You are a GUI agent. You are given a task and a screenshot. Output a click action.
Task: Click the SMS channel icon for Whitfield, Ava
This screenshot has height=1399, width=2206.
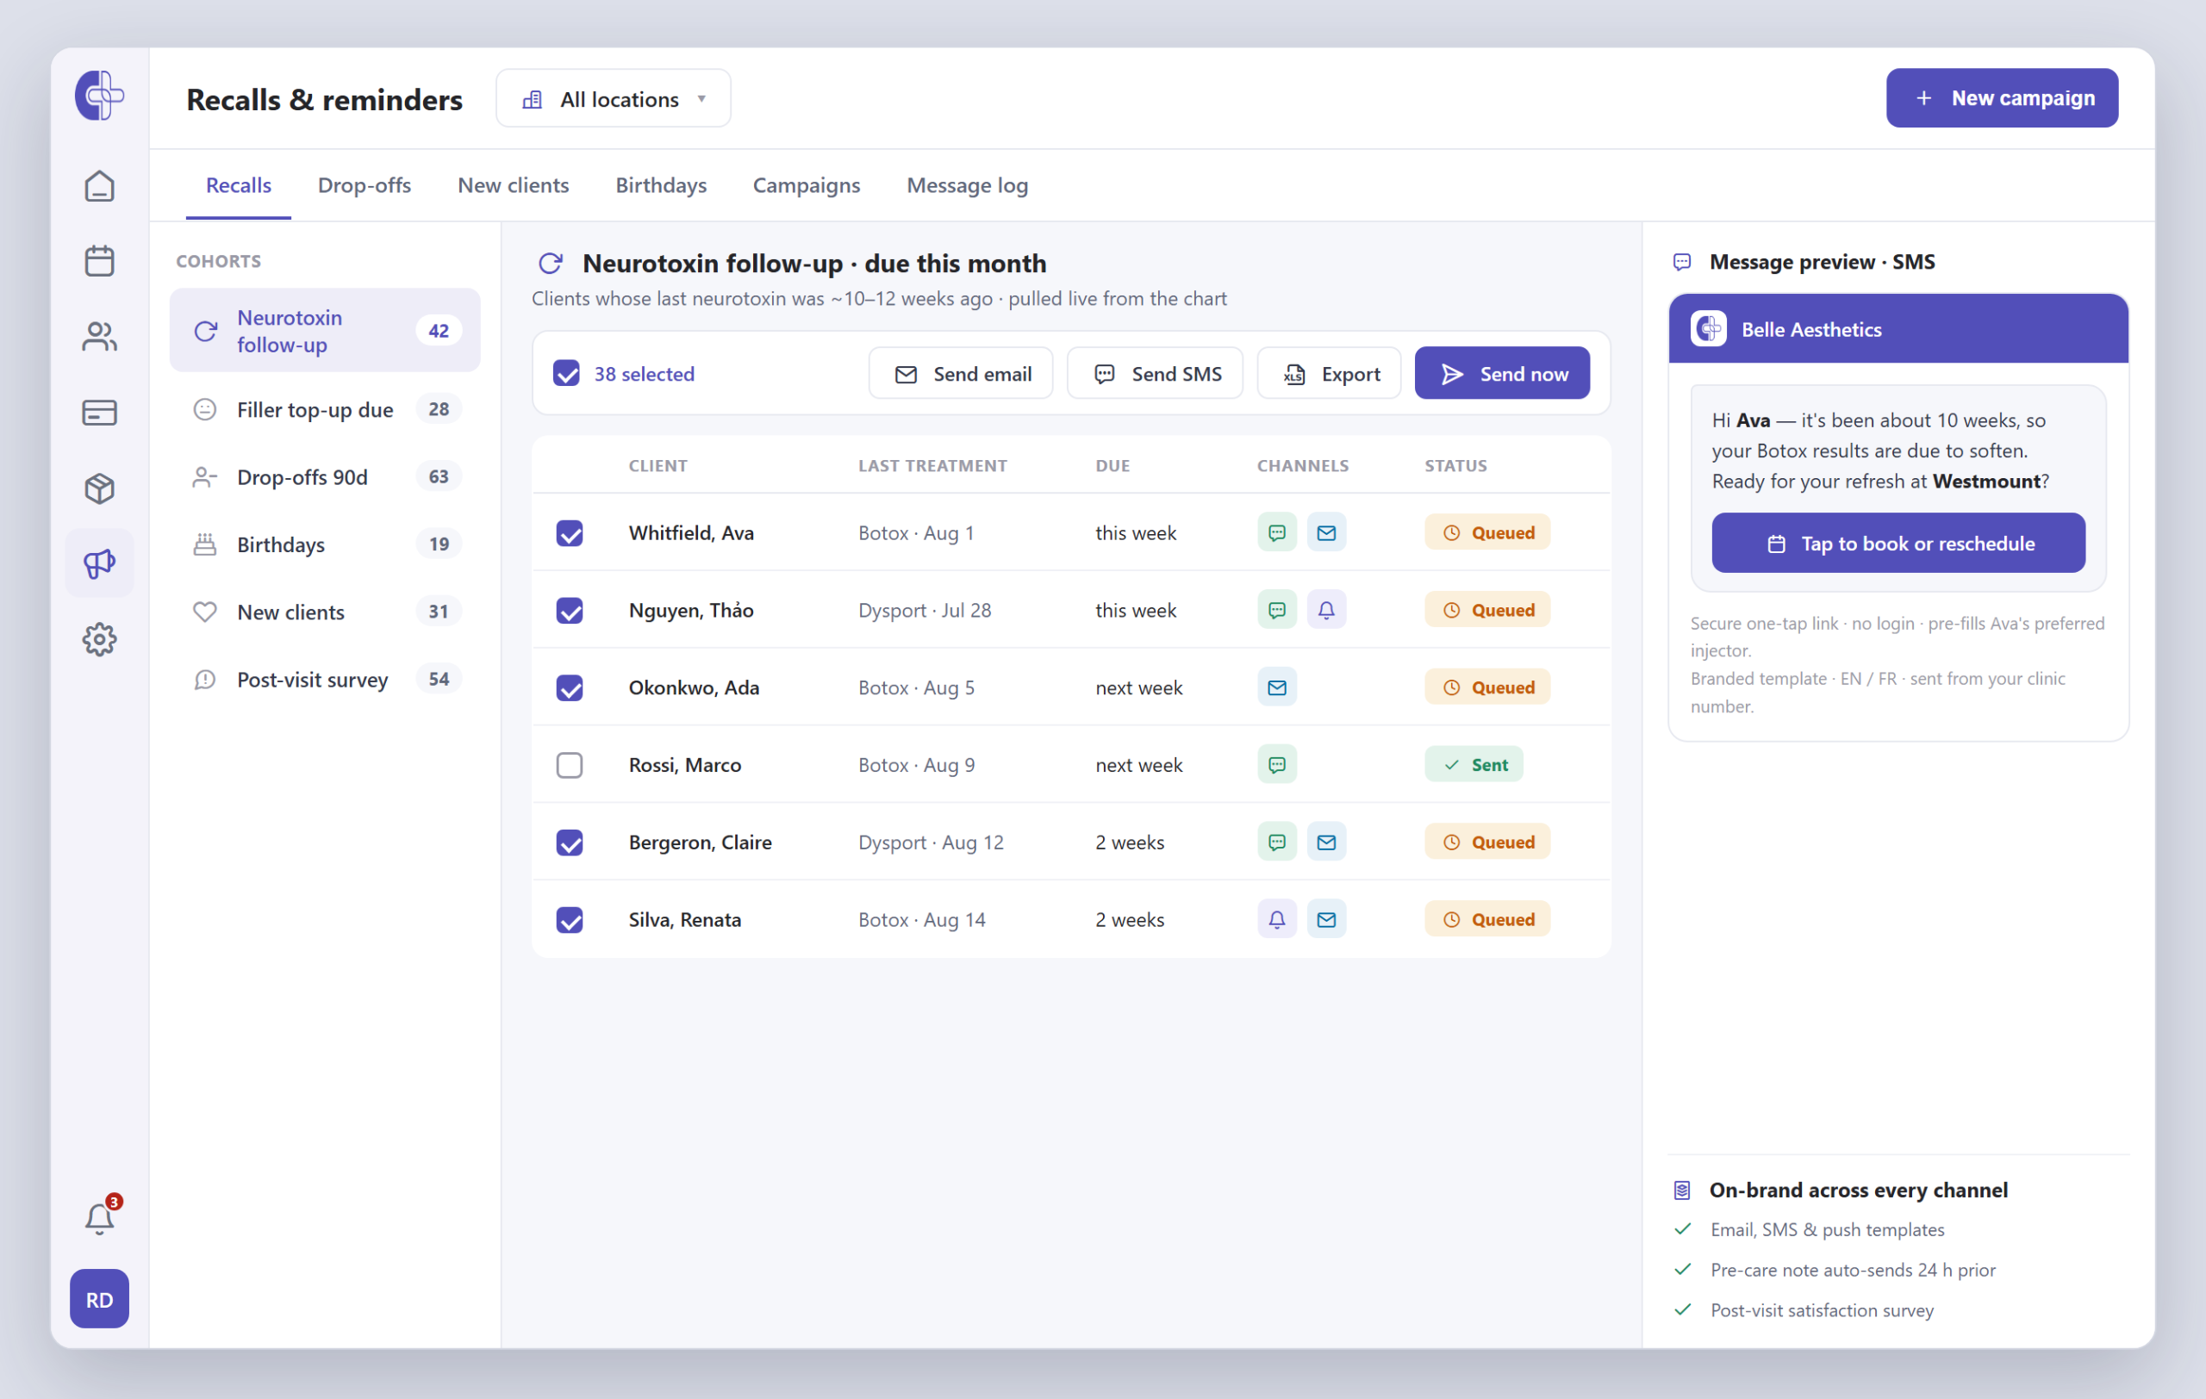(x=1276, y=533)
